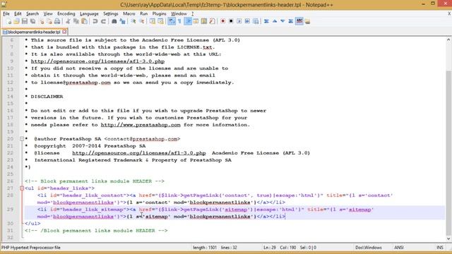Click the ANSI encoding status bar field
The height and width of the screenshot is (254, 452).
398,248
